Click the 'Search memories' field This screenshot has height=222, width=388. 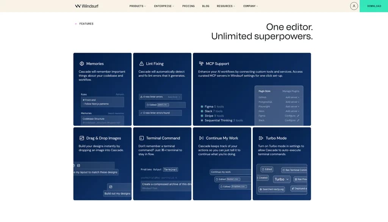click(x=116, y=113)
